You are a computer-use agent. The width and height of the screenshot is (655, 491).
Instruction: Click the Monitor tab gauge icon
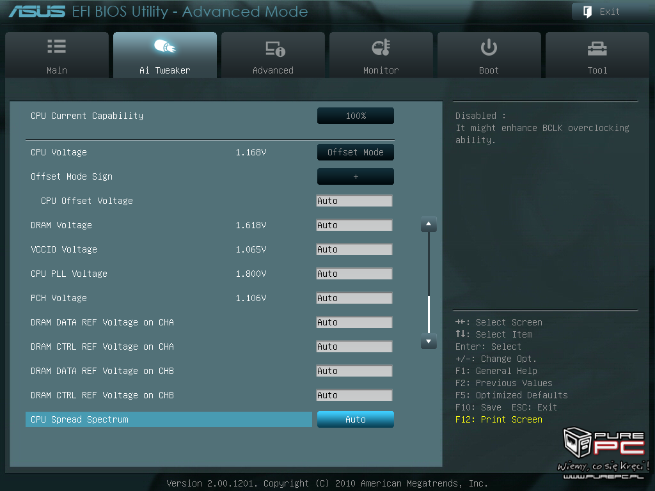(x=381, y=47)
